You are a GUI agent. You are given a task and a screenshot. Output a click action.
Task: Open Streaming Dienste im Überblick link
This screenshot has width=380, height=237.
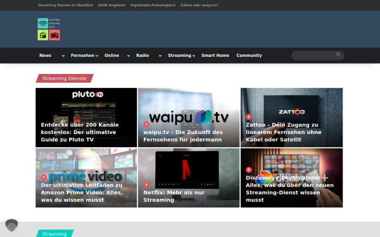65,5
